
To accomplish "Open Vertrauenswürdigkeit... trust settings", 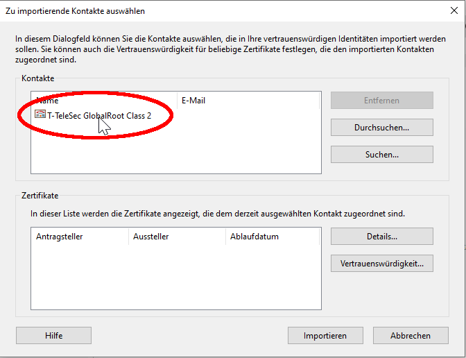I will 382,264.
